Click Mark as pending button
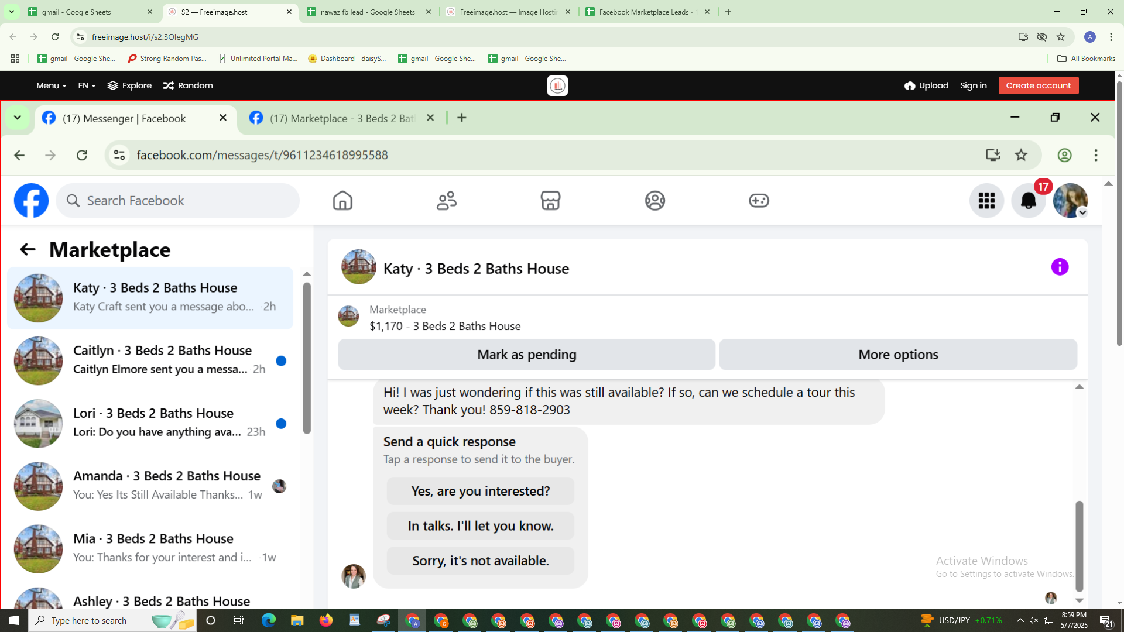The image size is (1124, 632). 526,355
